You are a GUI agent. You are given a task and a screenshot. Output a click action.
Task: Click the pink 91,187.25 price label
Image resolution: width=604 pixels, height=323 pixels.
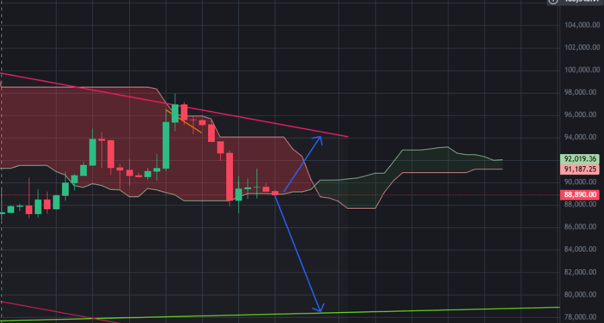click(580, 169)
